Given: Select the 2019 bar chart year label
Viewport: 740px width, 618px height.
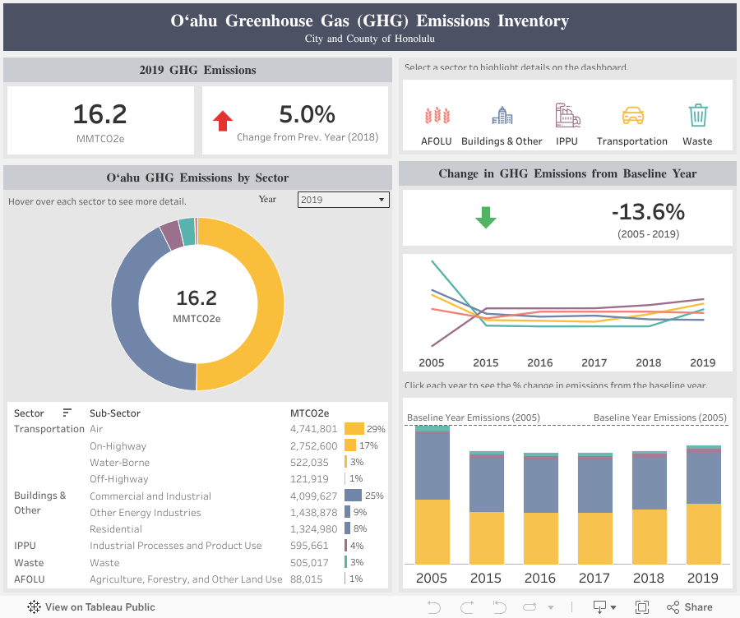Looking at the screenshot, I should click(x=702, y=578).
